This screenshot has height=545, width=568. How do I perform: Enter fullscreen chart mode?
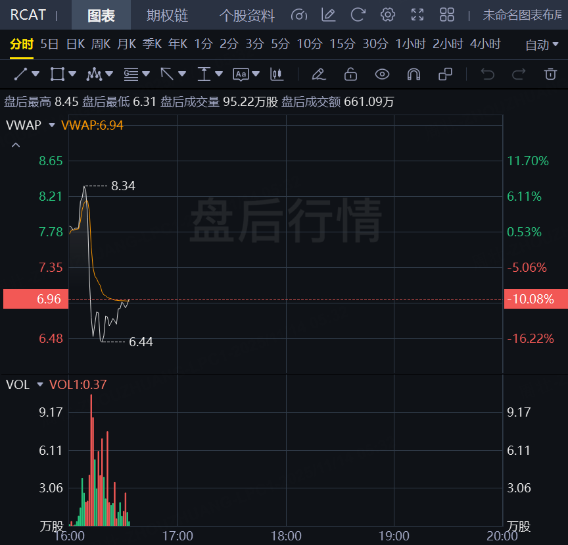pyautogui.click(x=417, y=15)
